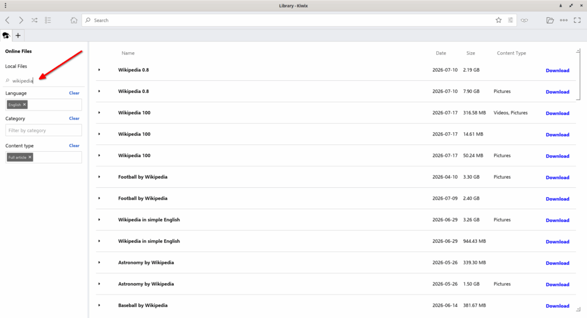Viewport: 587px width, 318px height.
Task: Click the Name column header
Action: [128, 53]
